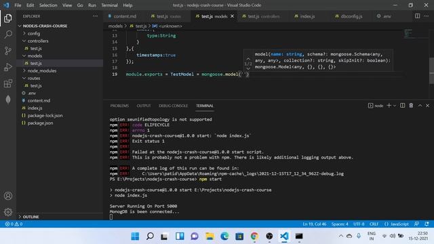Open content.md in the explorer
Image resolution: width=434 pixels, height=244 pixels.
[39, 100]
